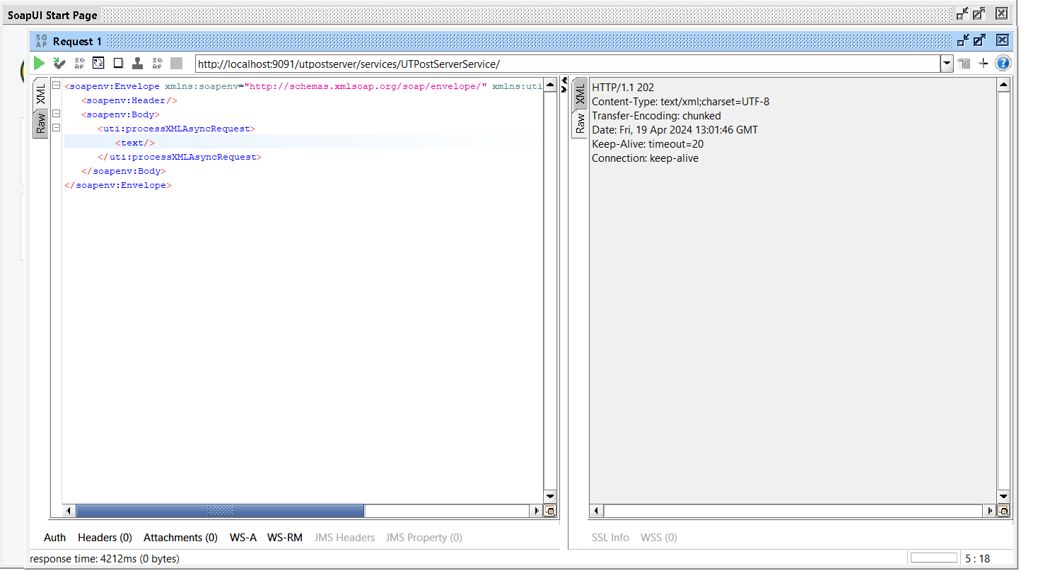The image size is (1055, 573).
Task: Click the SoapUI Start Page detach icon
Action: [x=962, y=13]
